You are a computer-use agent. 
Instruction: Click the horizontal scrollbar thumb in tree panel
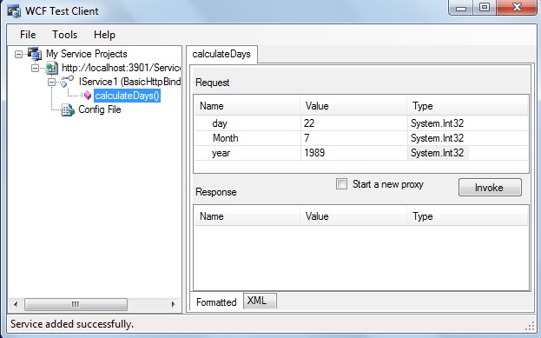[x=76, y=304]
